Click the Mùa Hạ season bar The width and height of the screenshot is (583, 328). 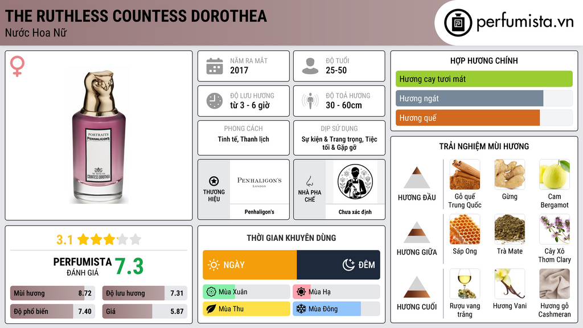(x=336, y=292)
